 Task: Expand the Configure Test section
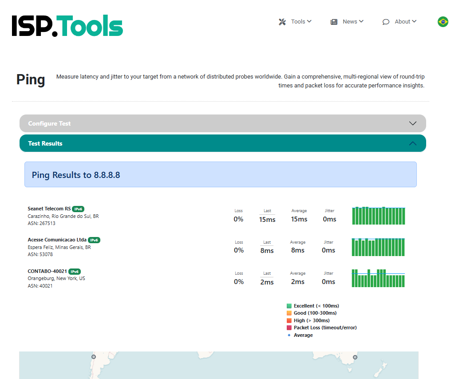point(412,123)
